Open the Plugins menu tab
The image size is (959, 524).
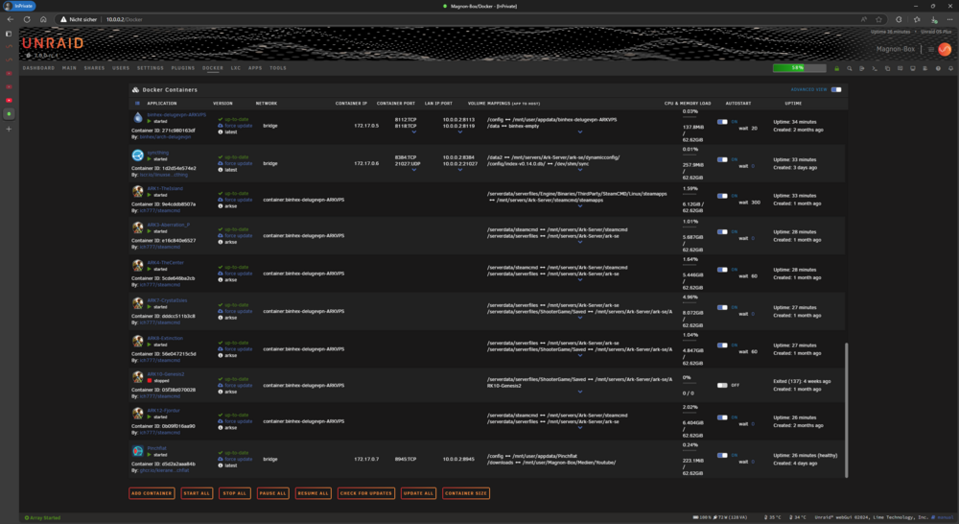click(183, 68)
